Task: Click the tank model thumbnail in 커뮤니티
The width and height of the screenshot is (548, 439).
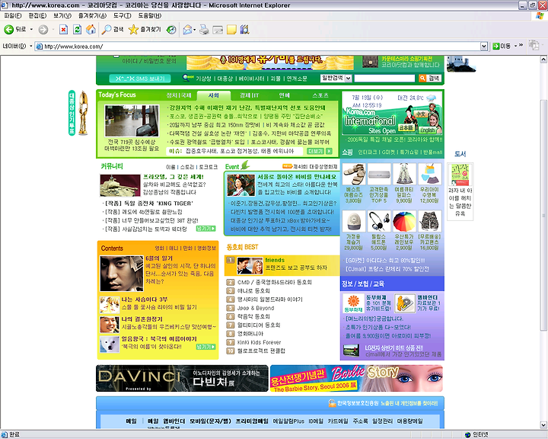Action: (120, 185)
